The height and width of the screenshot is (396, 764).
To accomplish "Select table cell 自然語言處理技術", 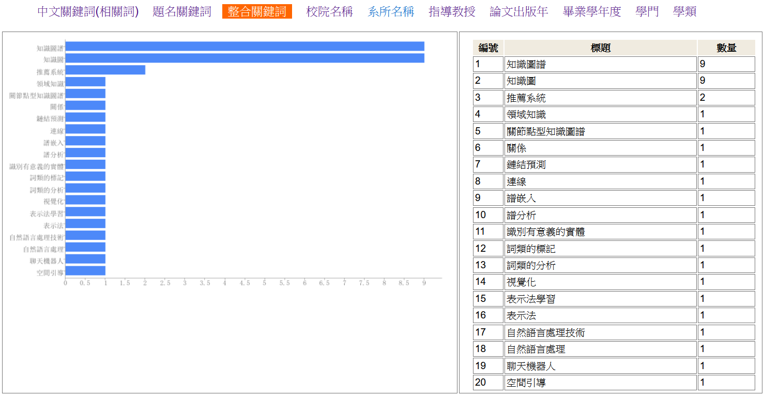I will pos(601,332).
